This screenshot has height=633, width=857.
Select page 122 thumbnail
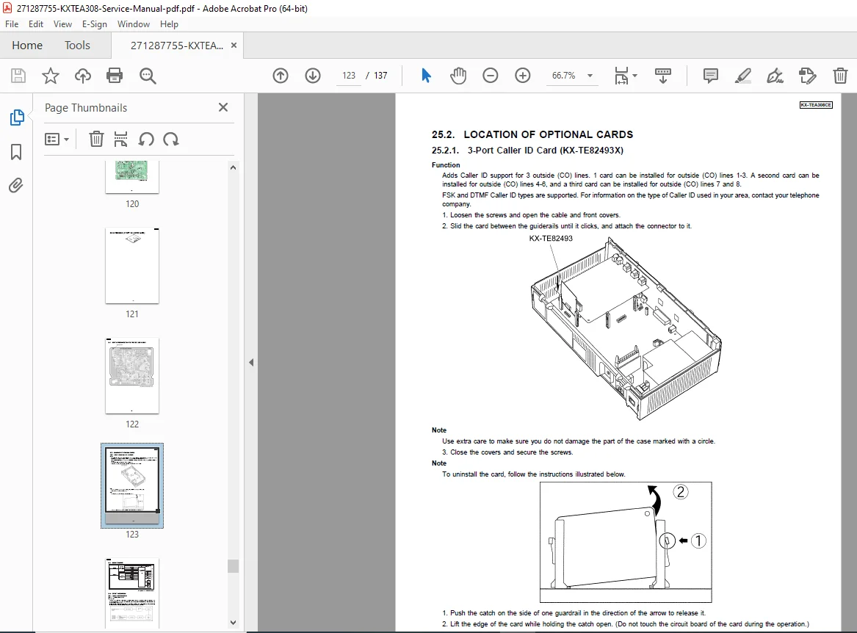[131, 375]
